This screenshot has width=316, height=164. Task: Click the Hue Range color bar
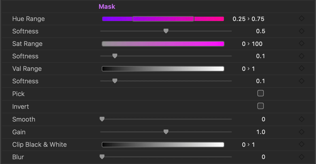coord(163,19)
